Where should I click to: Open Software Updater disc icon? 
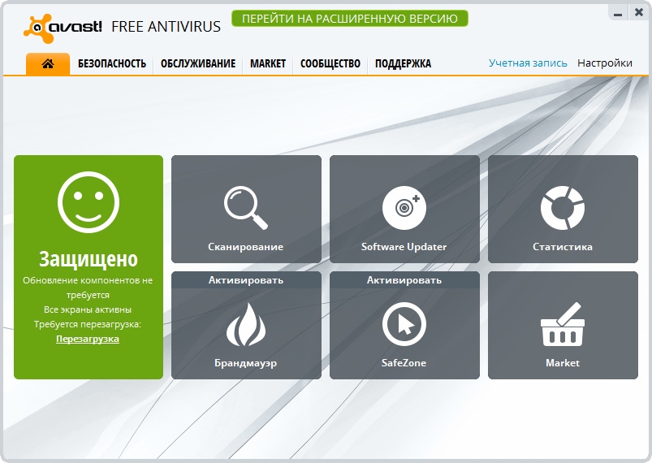[404, 207]
